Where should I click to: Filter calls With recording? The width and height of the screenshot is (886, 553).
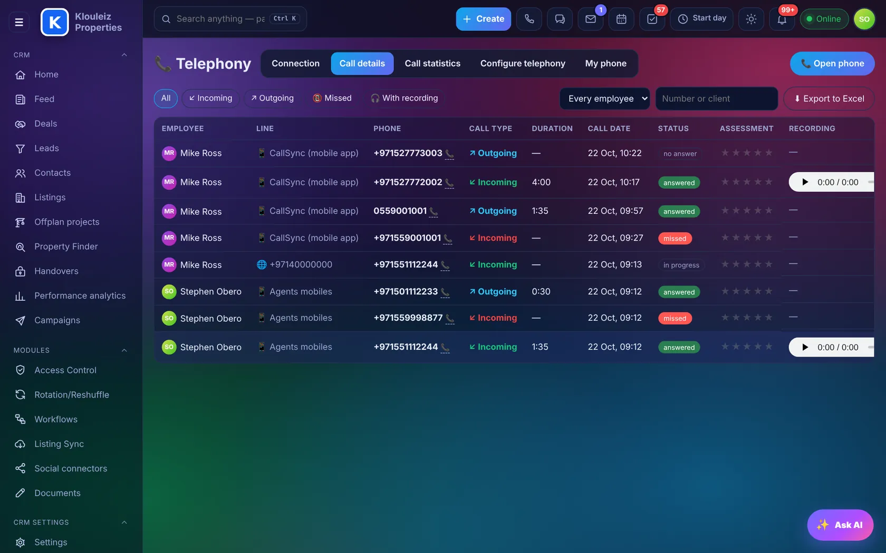coord(404,98)
